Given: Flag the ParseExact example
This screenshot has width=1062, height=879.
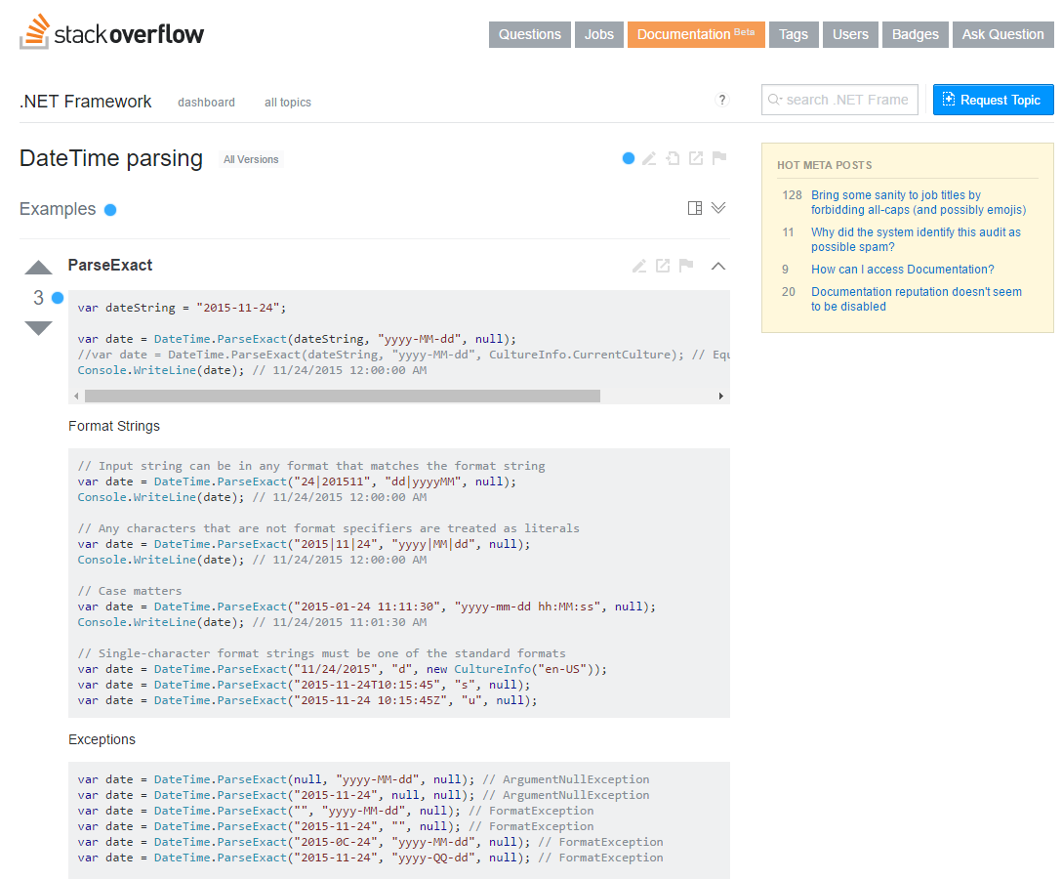Looking at the screenshot, I should pos(686,266).
